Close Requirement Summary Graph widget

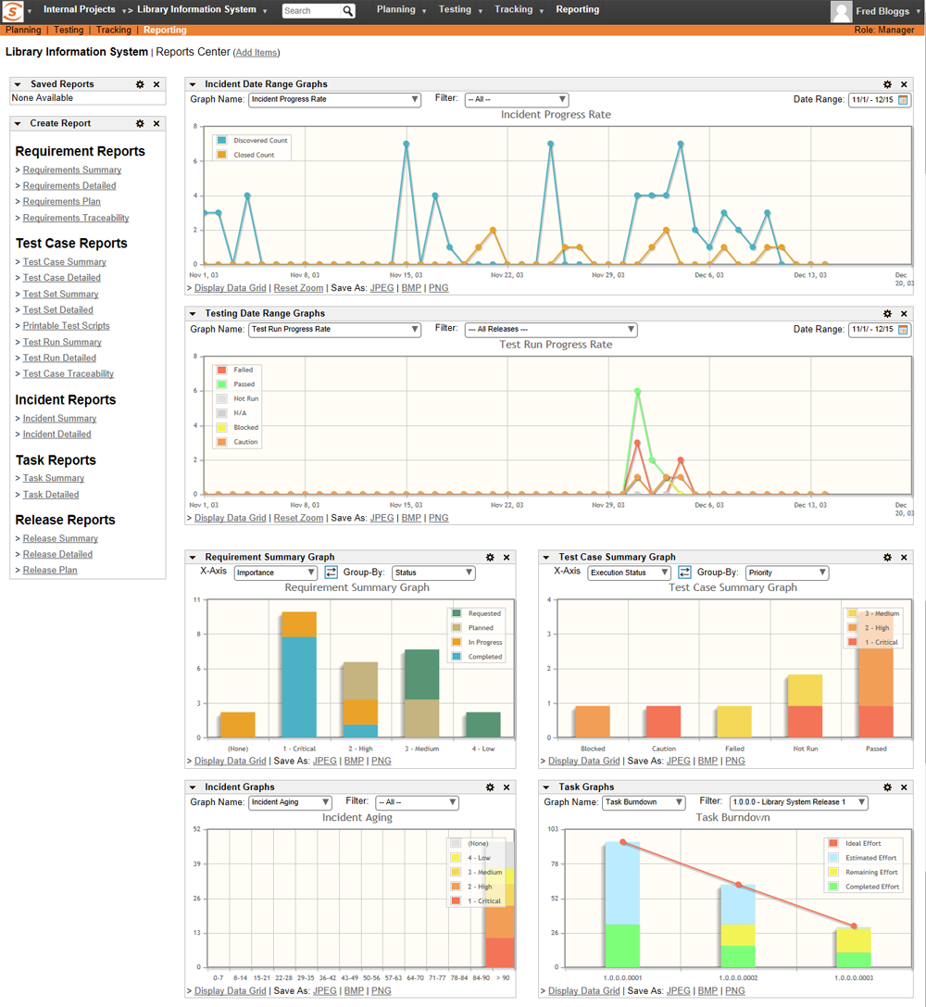click(507, 558)
